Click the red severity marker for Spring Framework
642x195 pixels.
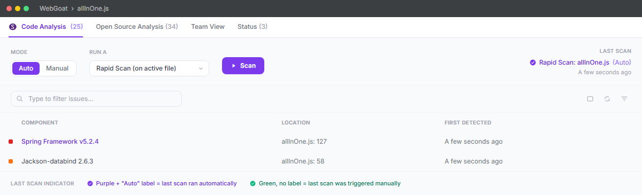10,142
